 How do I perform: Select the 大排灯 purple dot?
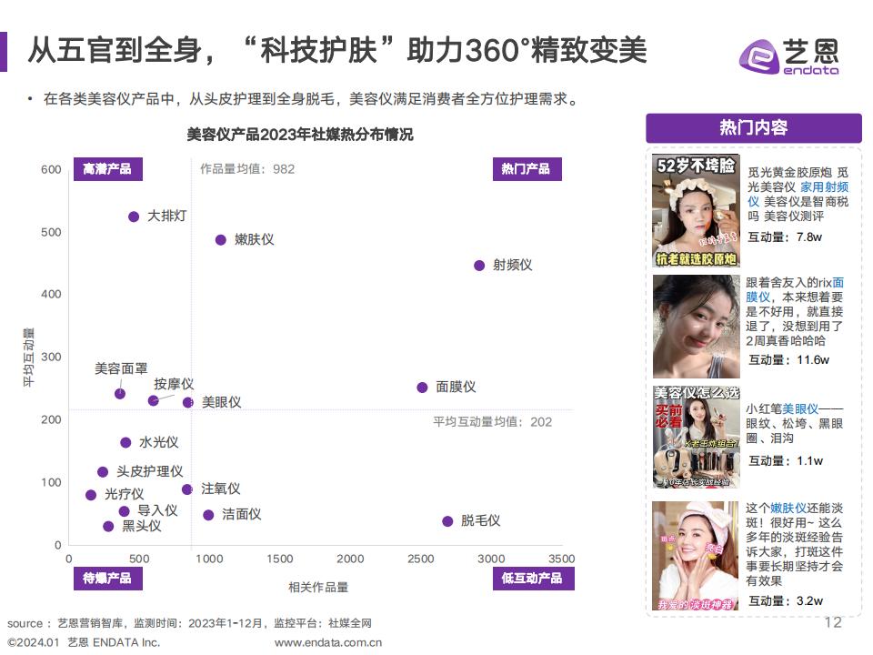[134, 217]
